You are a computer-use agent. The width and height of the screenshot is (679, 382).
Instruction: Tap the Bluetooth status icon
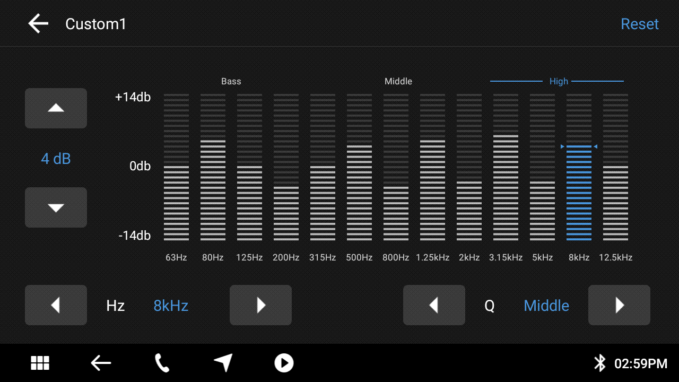coord(599,363)
